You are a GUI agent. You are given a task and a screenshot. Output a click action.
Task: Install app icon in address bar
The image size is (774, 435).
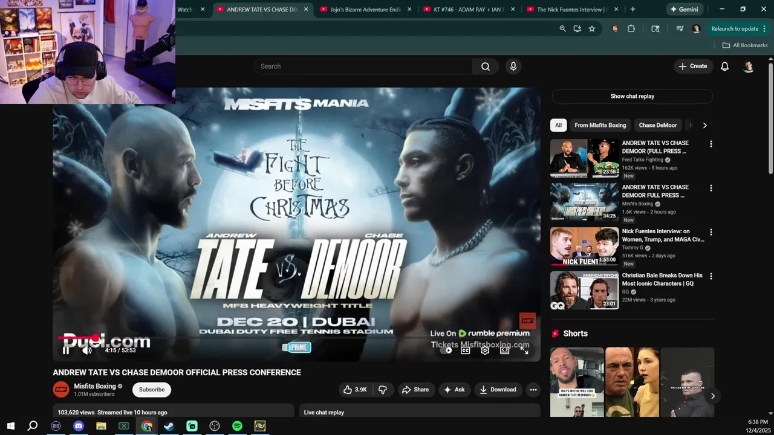pos(577,28)
